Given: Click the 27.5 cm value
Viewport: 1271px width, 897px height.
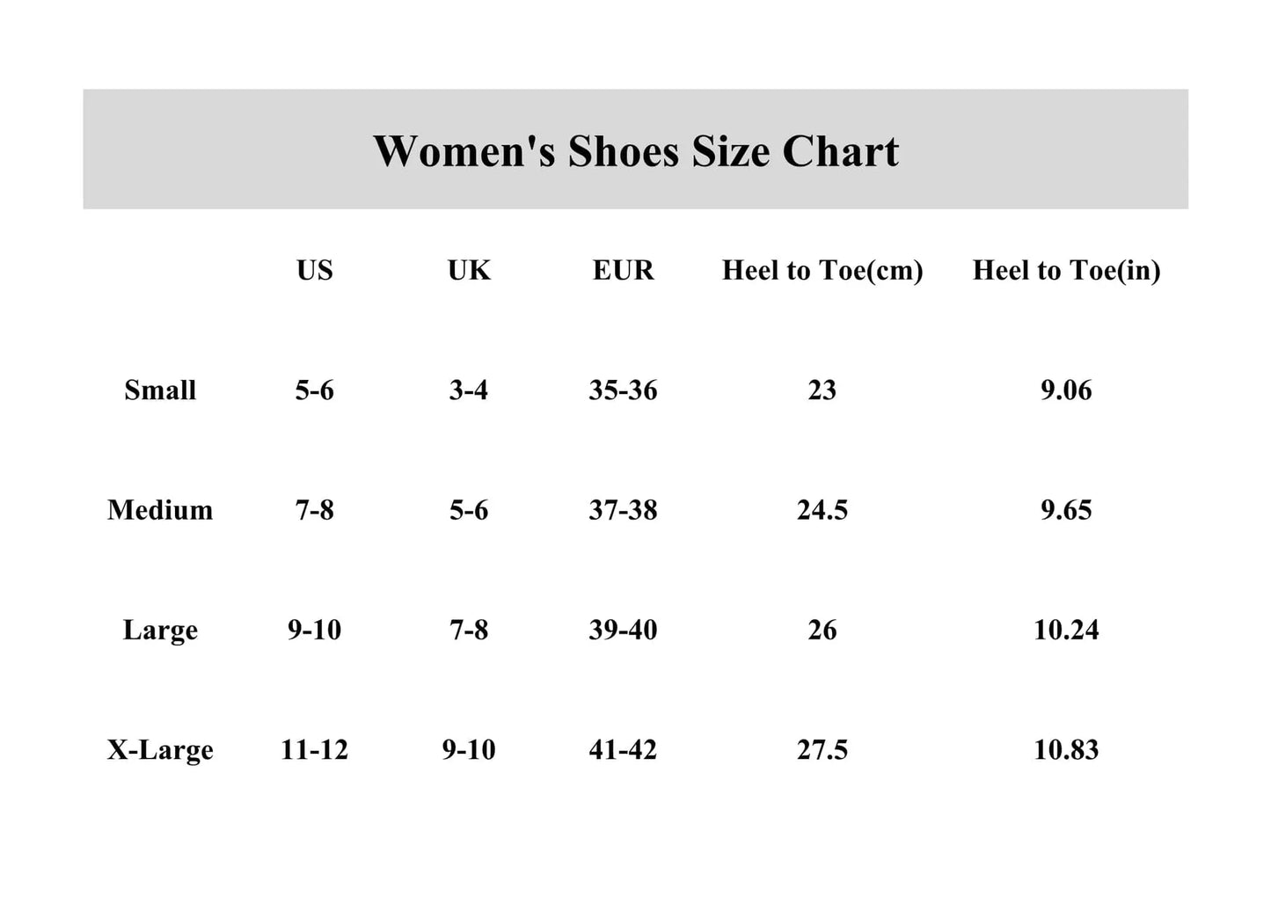Looking at the screenshot, I should 822,750.
